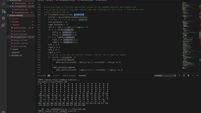Open the Run and Debug view
Image resolution: width=201 pixels, height=113 pixels.
coord(3,18)
